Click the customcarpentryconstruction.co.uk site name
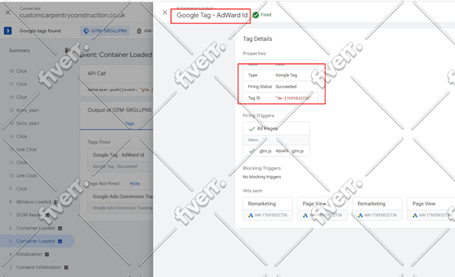This screenshot has width=455, height=277. click(x=72, y=15)
